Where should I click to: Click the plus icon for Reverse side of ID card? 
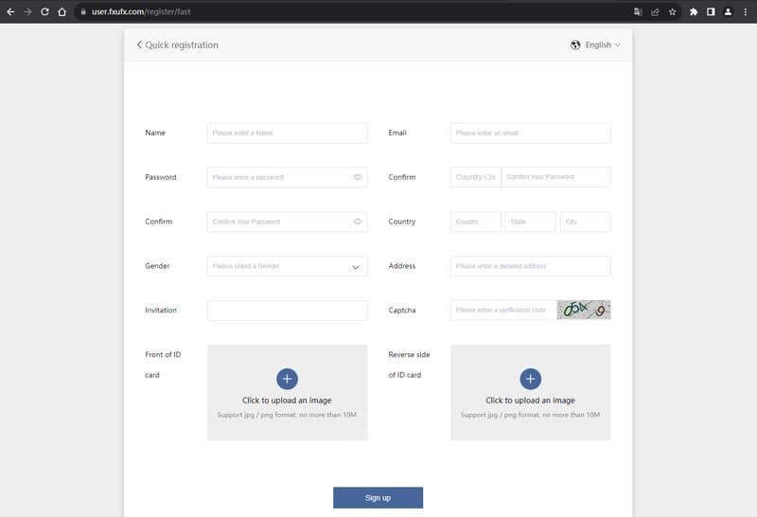pos(530,379)
